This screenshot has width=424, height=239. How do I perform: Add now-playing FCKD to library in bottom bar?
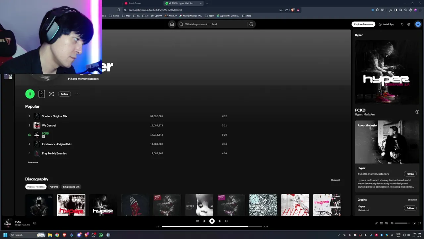pyautogui.click(x=35, y=223)
